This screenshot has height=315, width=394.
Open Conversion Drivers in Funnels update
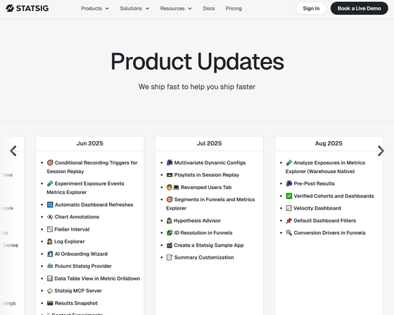(329, 233)
